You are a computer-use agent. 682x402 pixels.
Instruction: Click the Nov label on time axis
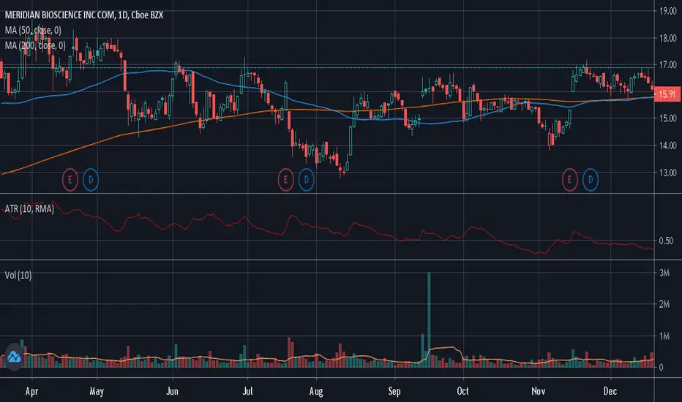[538, 392]
